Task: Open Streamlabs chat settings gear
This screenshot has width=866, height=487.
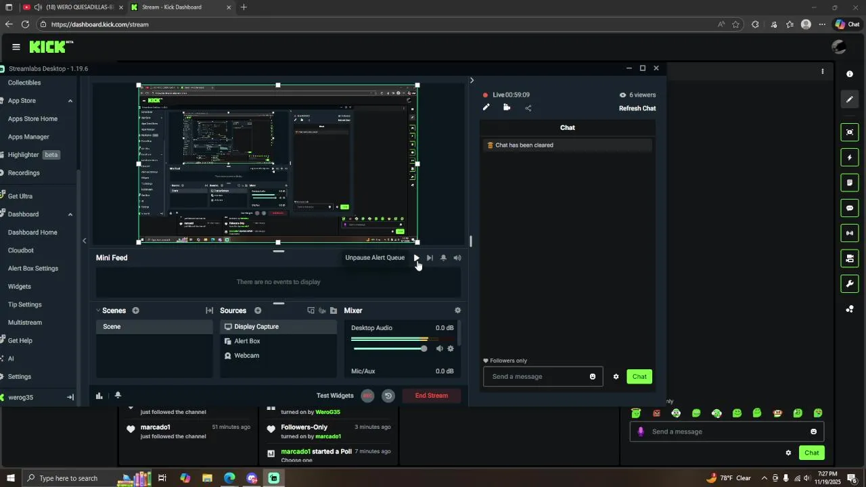Action: (616, 377)
